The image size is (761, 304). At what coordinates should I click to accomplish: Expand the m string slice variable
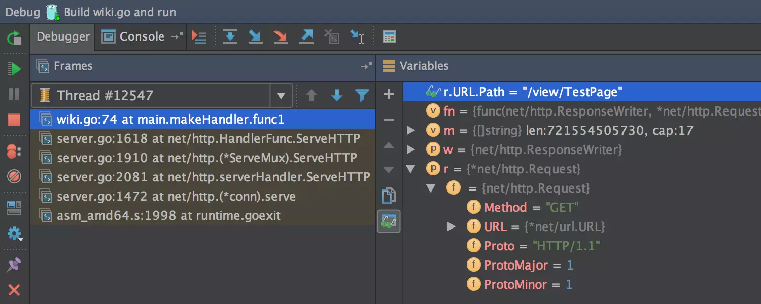point(411,131)
